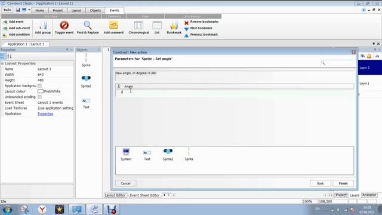
Task: Switch to Event Sheet Editor tab
Action: [144, 195]
